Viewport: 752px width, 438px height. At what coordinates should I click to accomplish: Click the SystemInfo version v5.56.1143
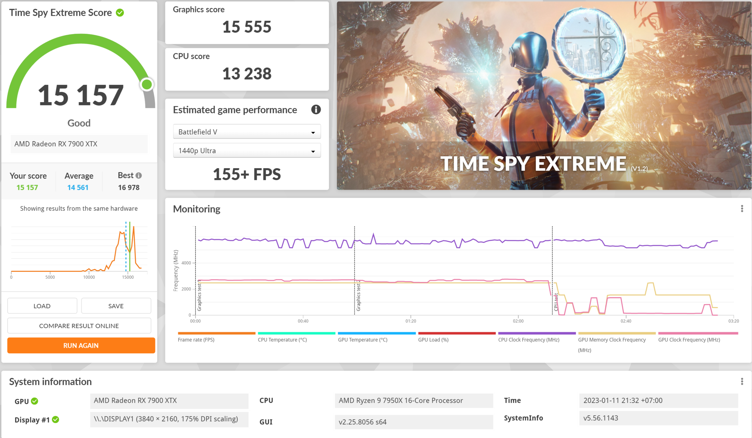click(659, 418)
